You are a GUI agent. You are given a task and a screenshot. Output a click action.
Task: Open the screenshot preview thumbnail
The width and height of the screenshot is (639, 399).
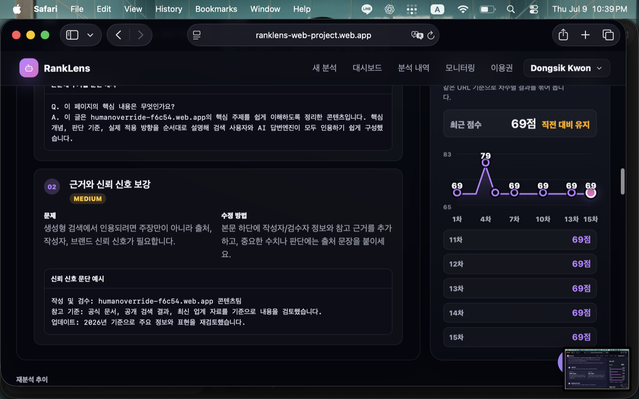596,369
